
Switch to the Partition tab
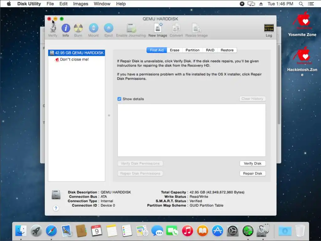pyautogui.click(x=192, y=50)
